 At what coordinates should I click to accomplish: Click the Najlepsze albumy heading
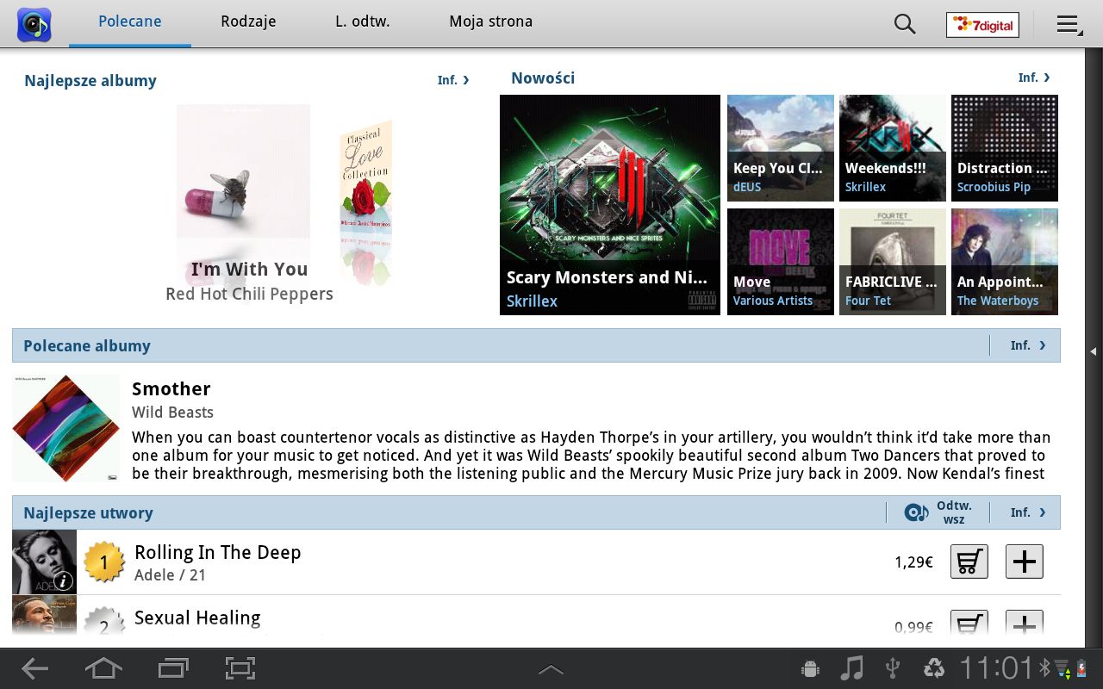point(90,80)
